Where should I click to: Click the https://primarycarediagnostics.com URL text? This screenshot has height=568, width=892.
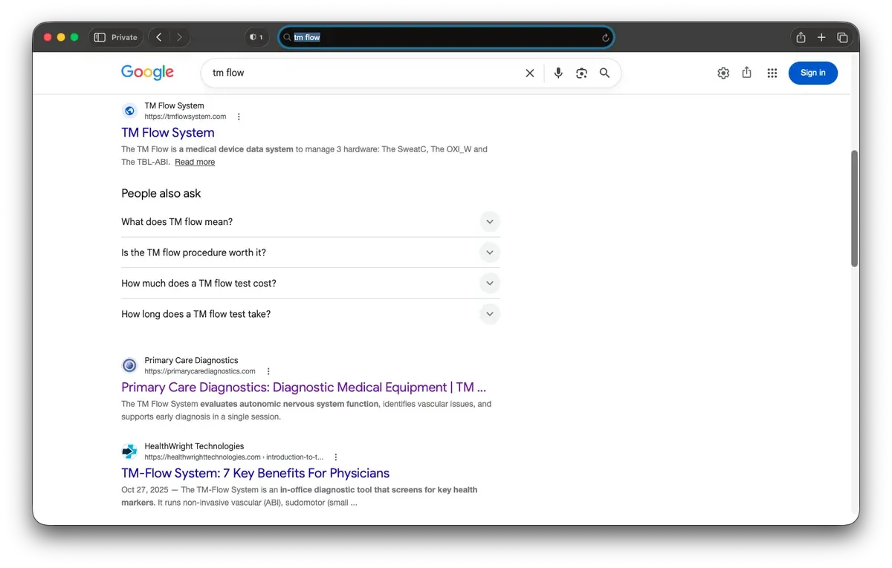pyautogui.click(x=200, y=371)
